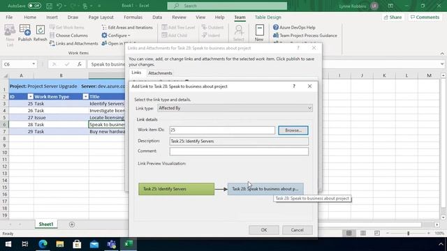This screenshot has width=447, height=251.
Task: Collapse the ribbon with the chevron
Action: pos(442,53)
